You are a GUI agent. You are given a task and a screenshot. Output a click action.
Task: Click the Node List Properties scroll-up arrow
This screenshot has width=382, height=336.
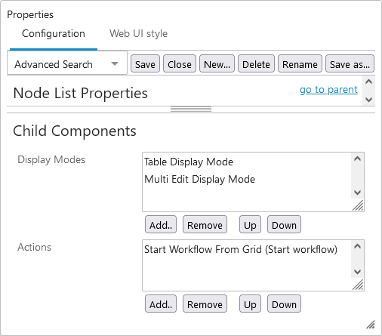(x=369, y=82)
